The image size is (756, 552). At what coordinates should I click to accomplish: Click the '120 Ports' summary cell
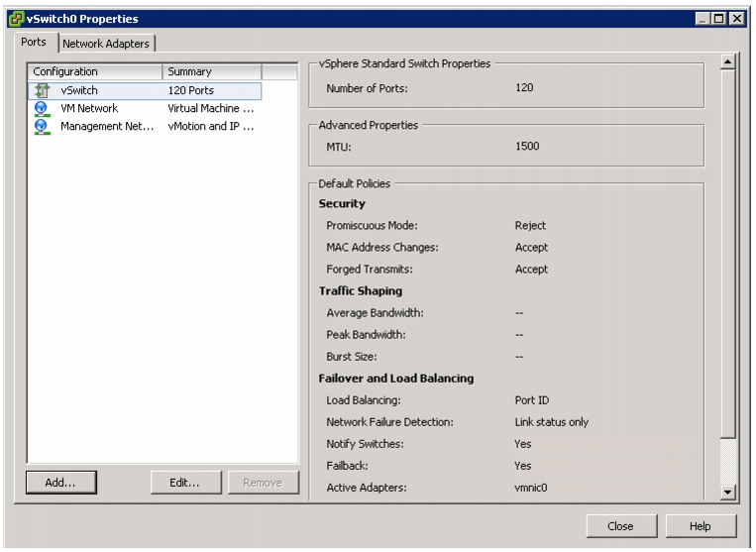point(191,90)
